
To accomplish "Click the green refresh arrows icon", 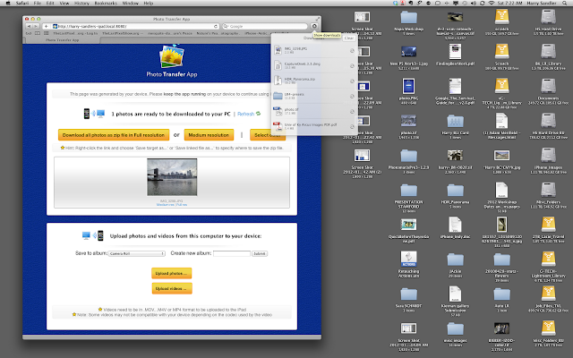I will coord(259,114).
